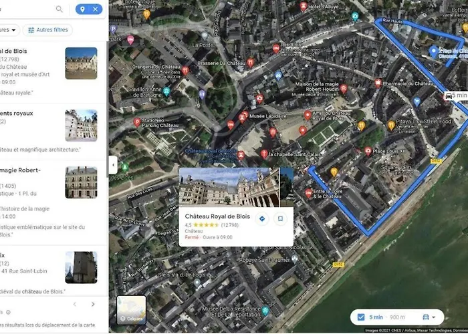Click the StatioNeo Parking Château pin
This screenshot has height=334, width=468.
coord(136,122)
